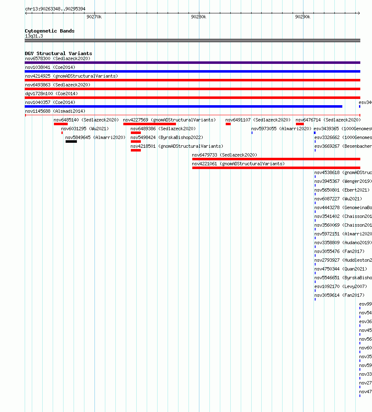Screen dimensions: 372x412
Task: Click the 90280k ruler tick label
Action: pyautogui.click(x=199, y=17)
